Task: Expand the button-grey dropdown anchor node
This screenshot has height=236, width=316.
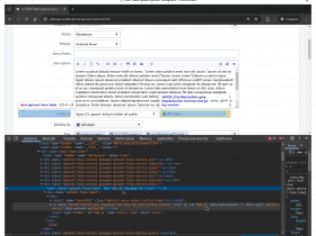Action: [50, 205]
